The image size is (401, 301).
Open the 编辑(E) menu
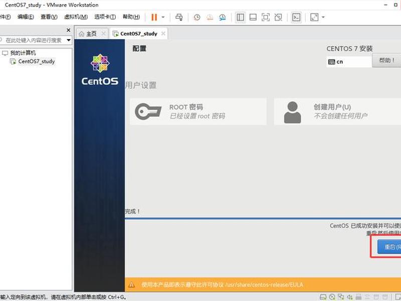coord(26,17)
